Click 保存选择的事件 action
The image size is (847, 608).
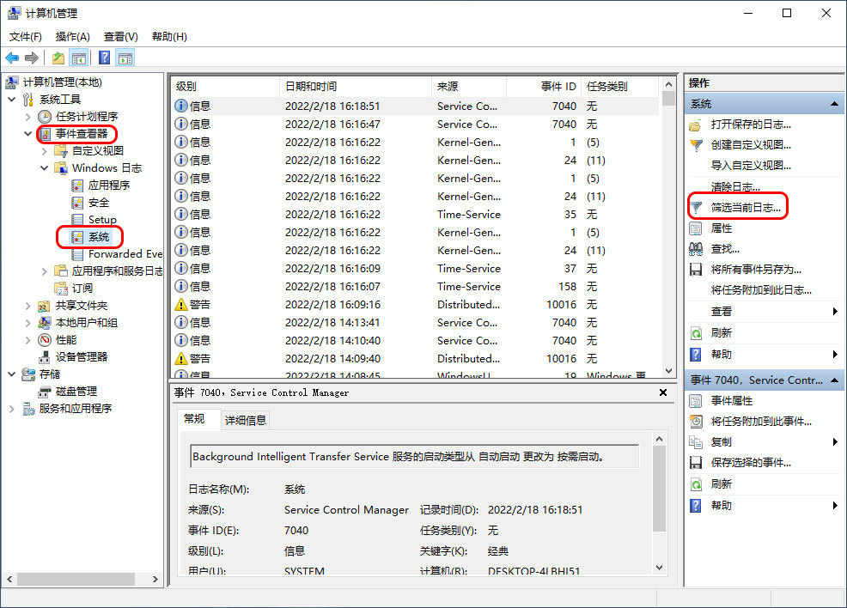pyautogui.click(x=751, y=463)
